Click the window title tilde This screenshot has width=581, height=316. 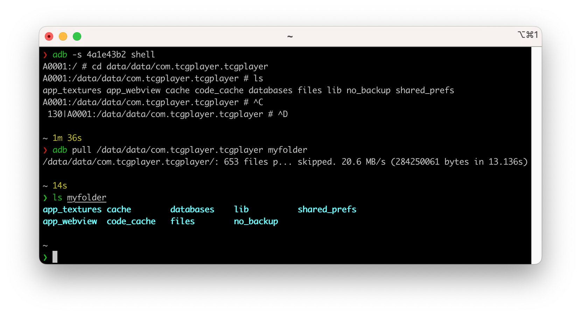click(290, 36)
